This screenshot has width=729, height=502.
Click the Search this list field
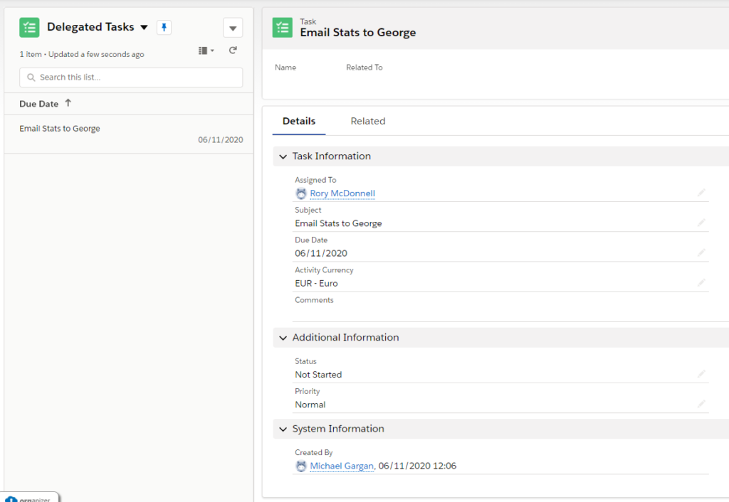(x=131, y=78)
